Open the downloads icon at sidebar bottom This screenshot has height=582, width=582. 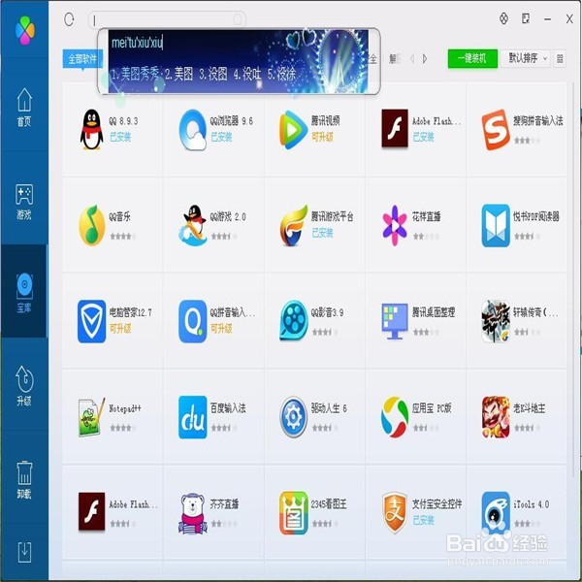pos(24,552)
